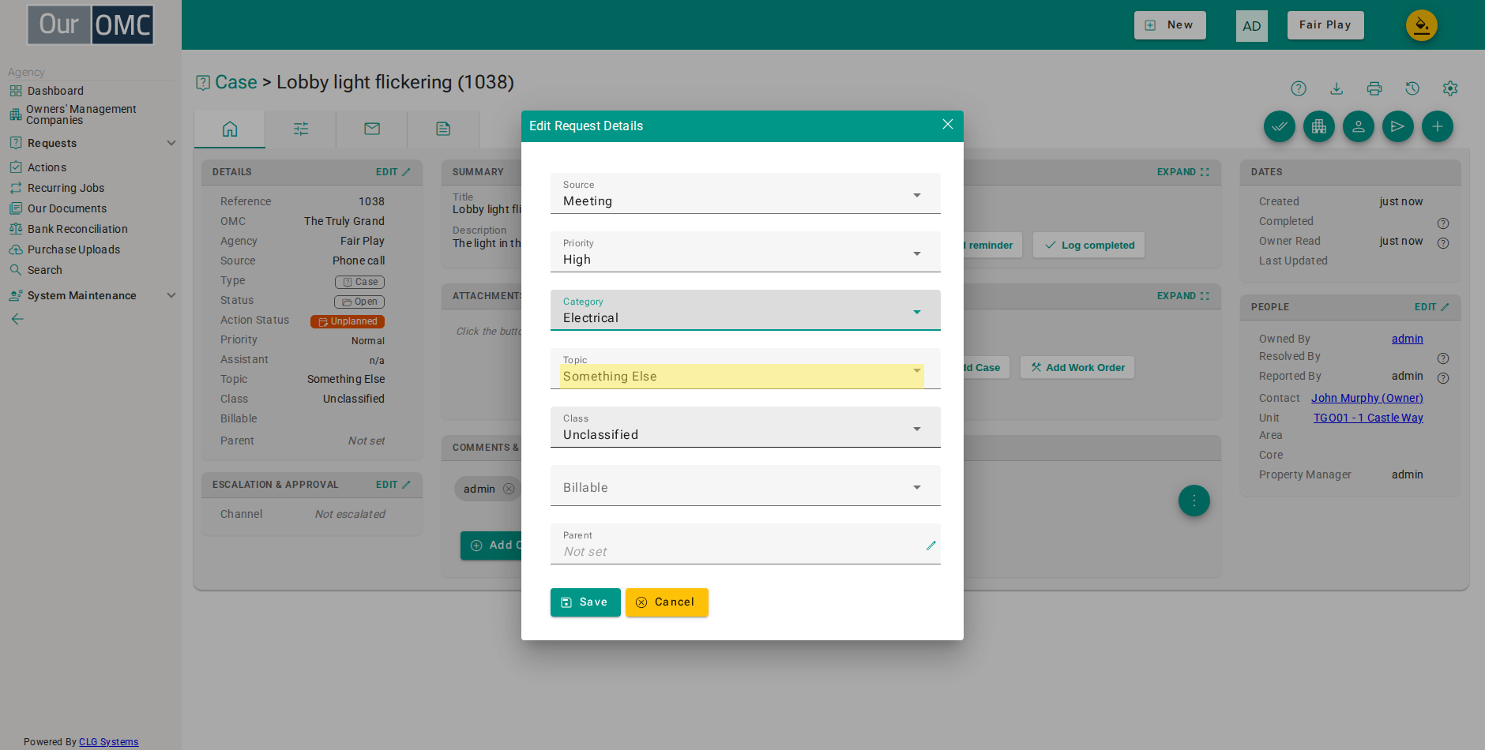
Task: Open the Class dropdown showing Unclassified
Action: pos(745,427)
